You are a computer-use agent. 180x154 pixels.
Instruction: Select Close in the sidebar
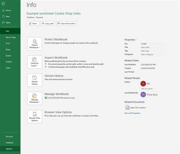10,68
